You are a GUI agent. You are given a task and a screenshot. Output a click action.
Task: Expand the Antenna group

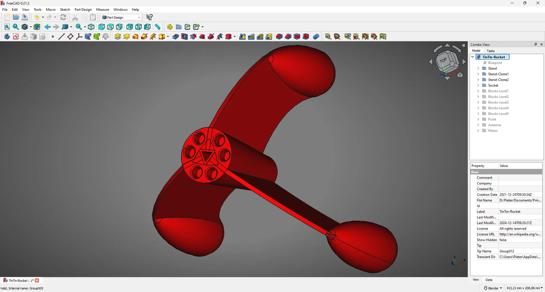click(478, 125)
